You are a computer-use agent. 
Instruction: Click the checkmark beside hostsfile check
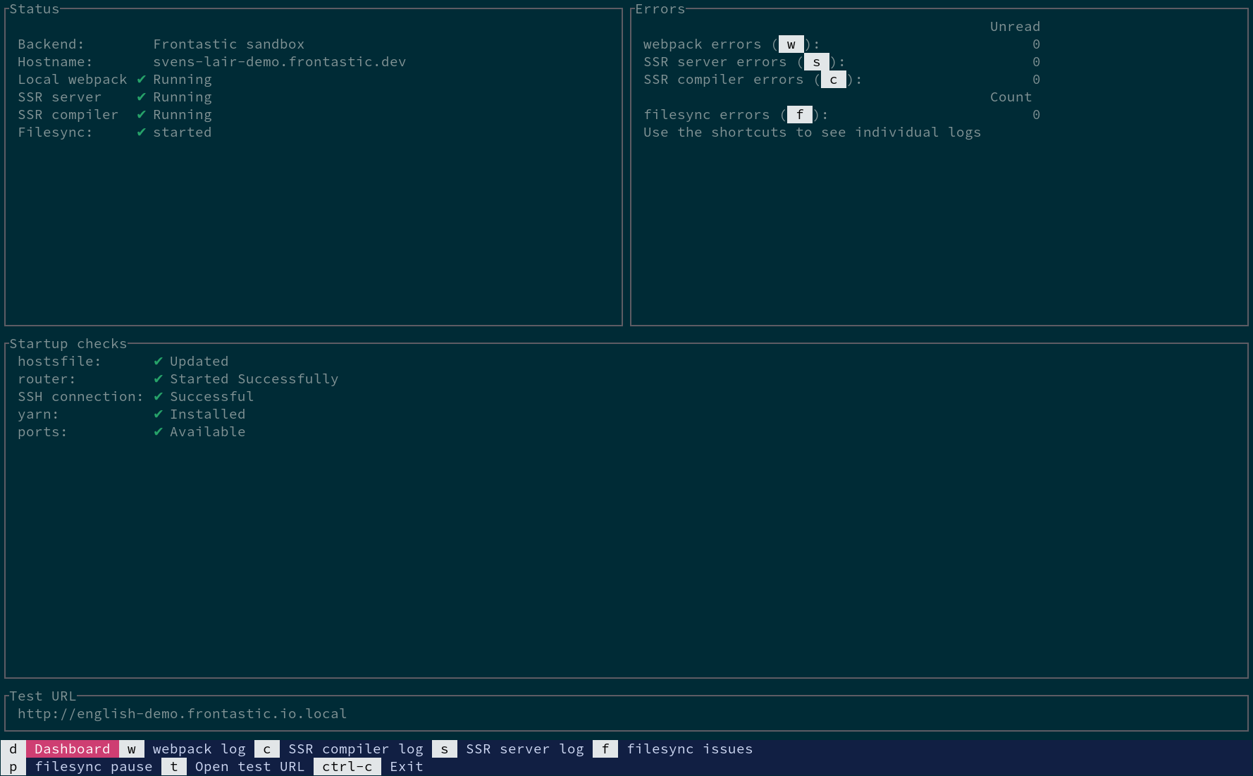pyautogui.click(x=158, y=361)
